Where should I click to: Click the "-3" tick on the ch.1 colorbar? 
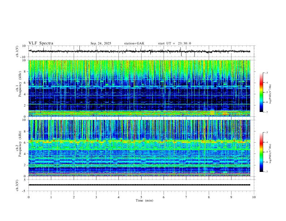tap(266, 73)
